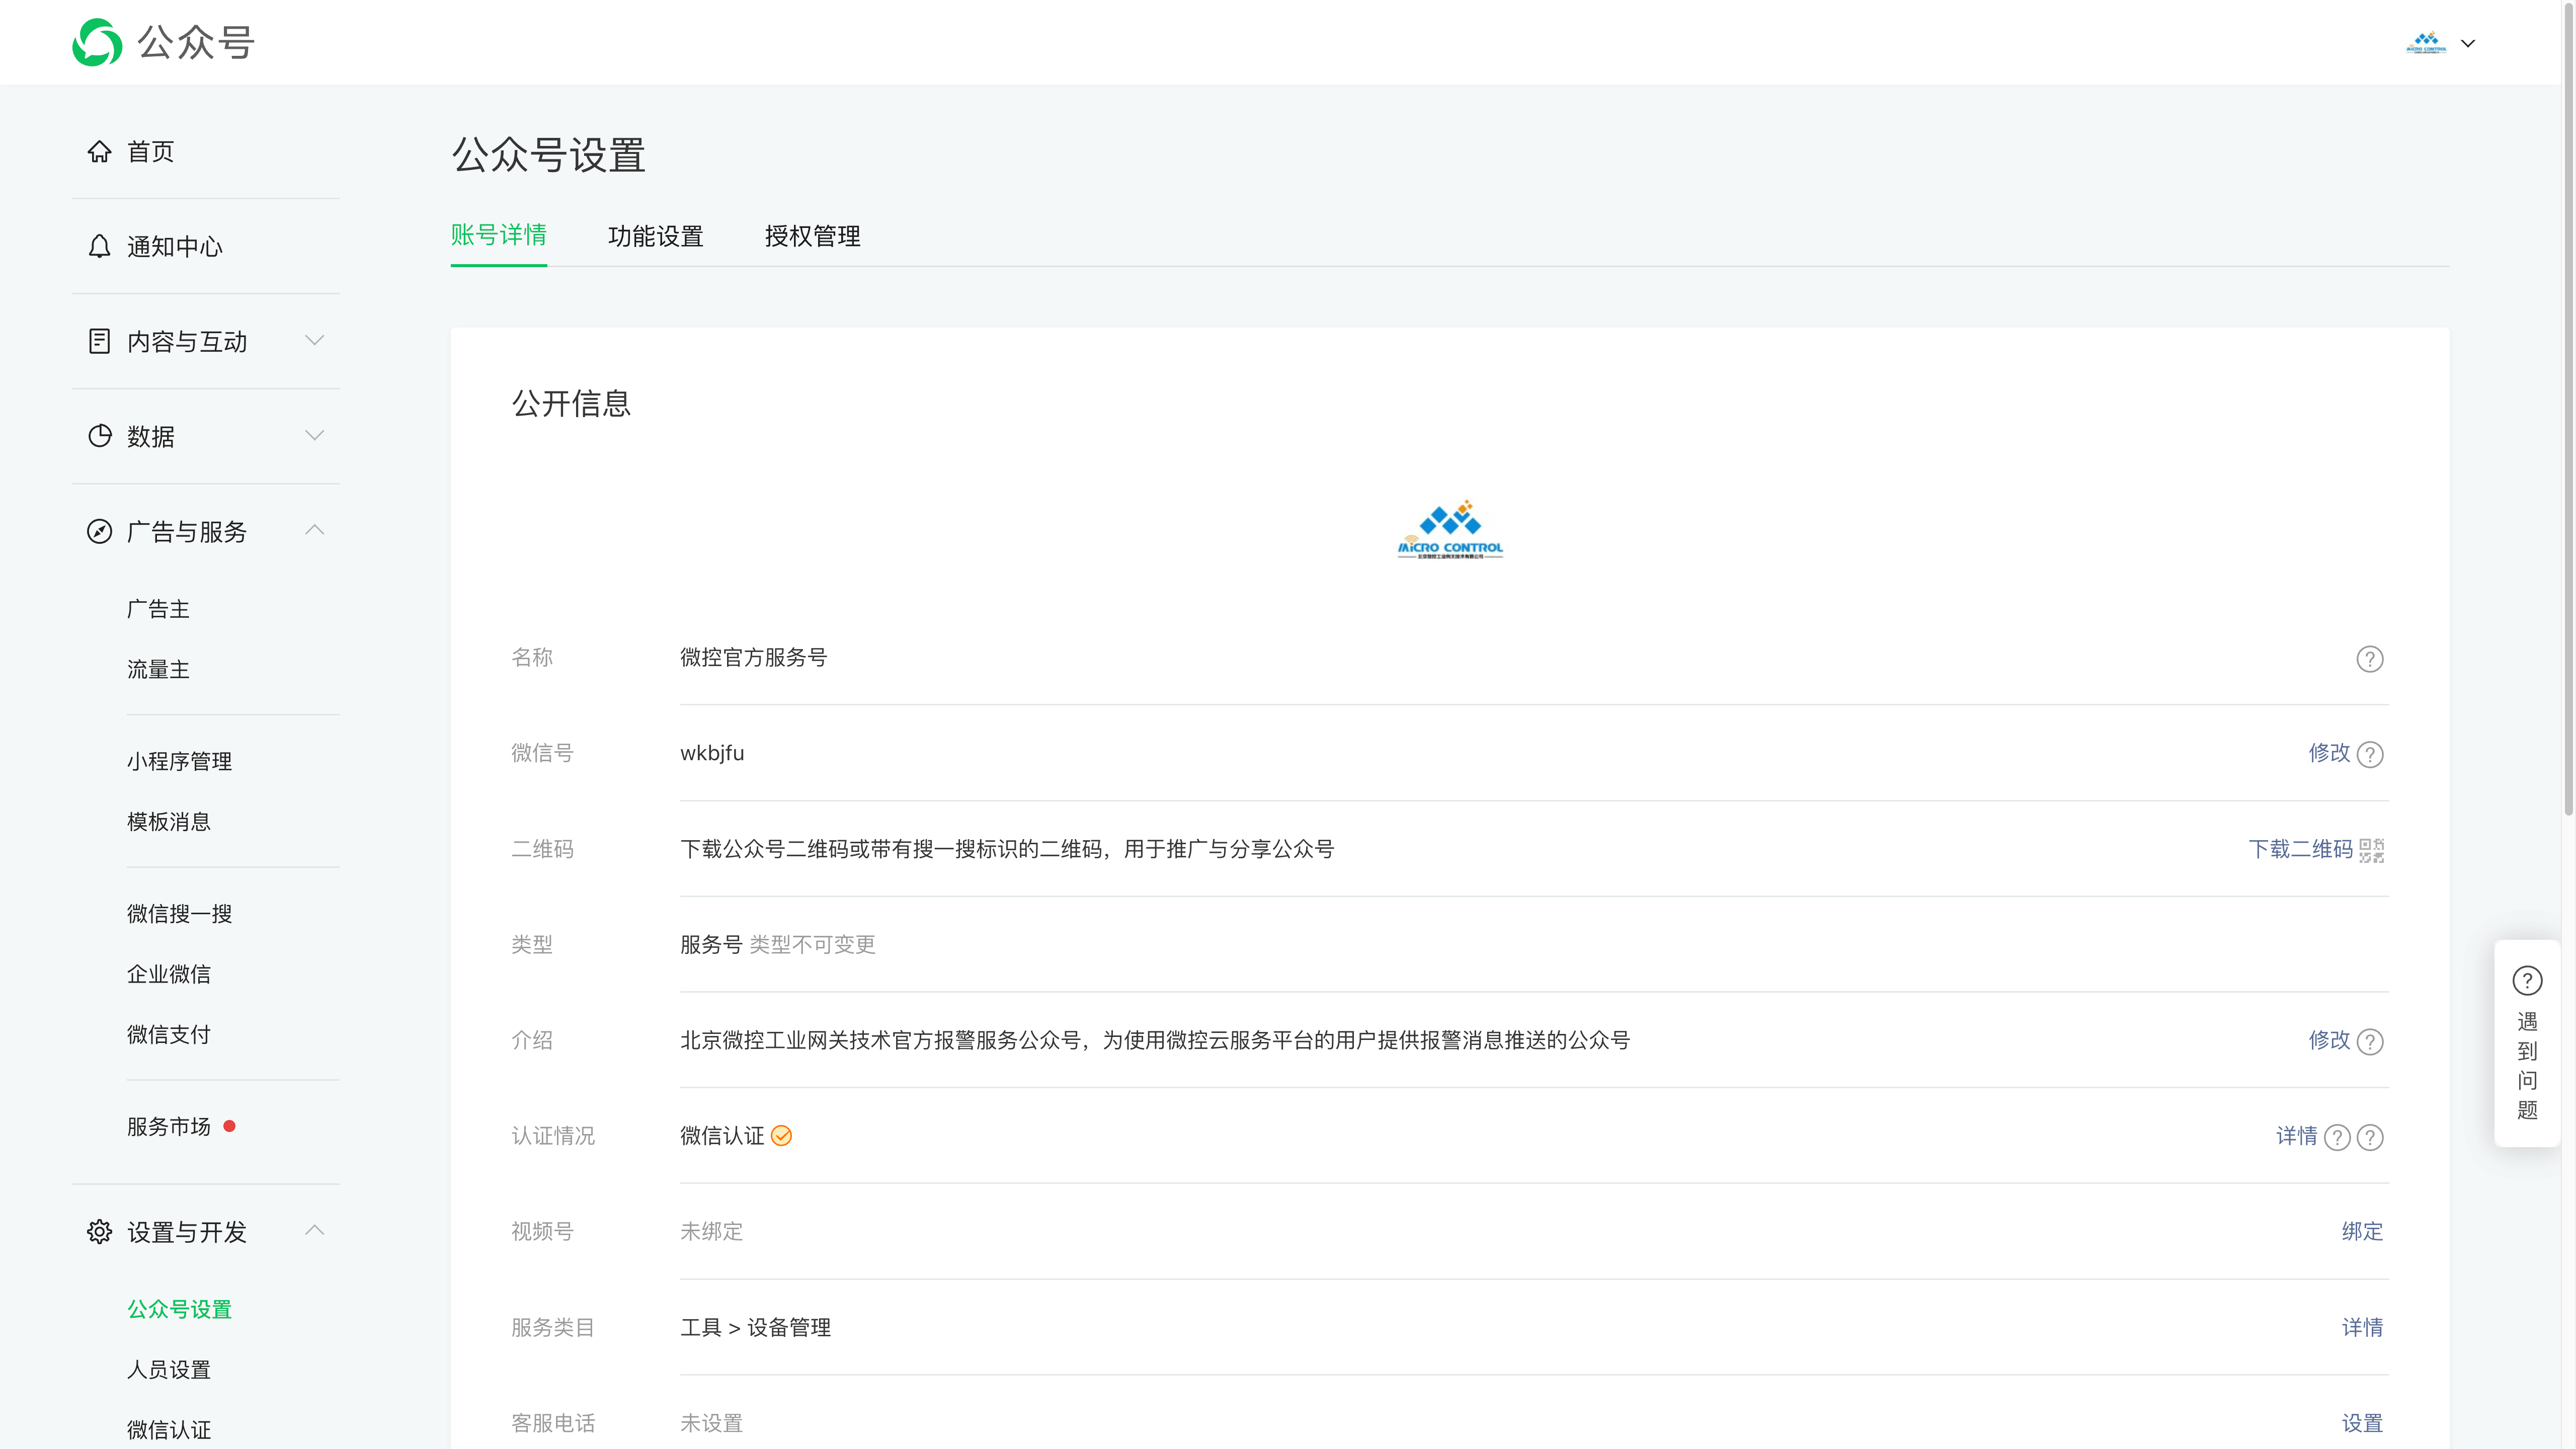2576x1449 pixels.
Task: Select 人员设置 in the sidebar
Action: pyautogui.click(x=168, y=1369)
